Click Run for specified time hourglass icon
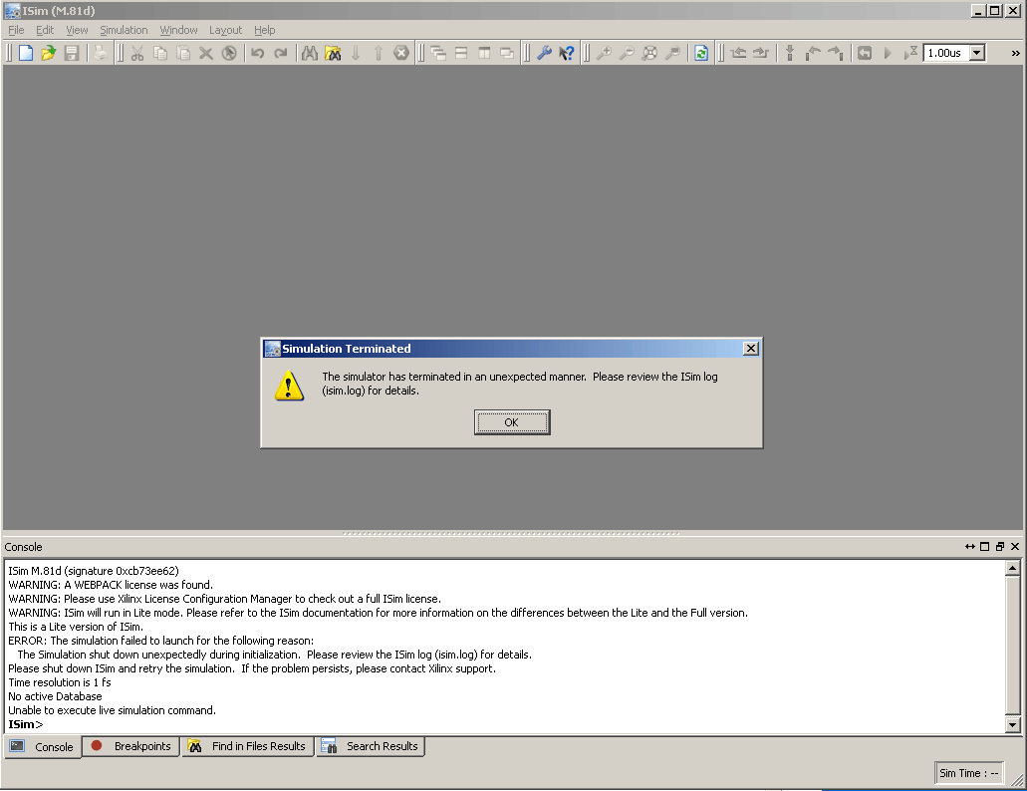1027x791 pixels. (910, 53)
